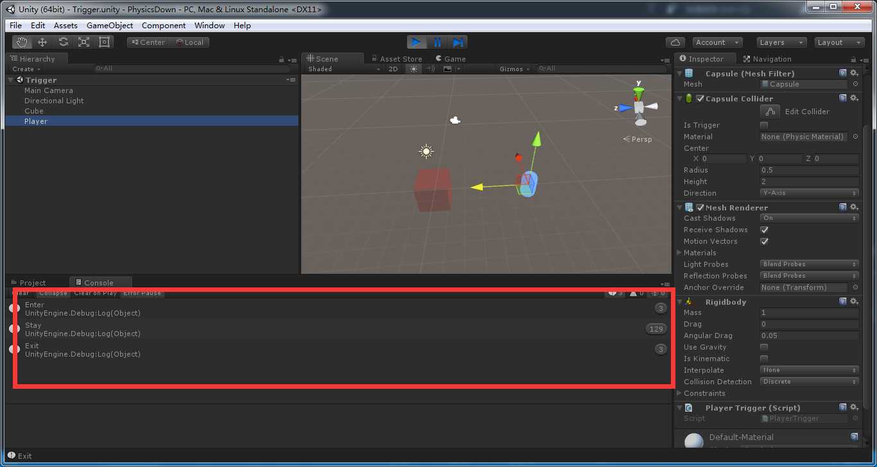Switch to the Project tab
877x467 pixels.
(x=28, y=283)
